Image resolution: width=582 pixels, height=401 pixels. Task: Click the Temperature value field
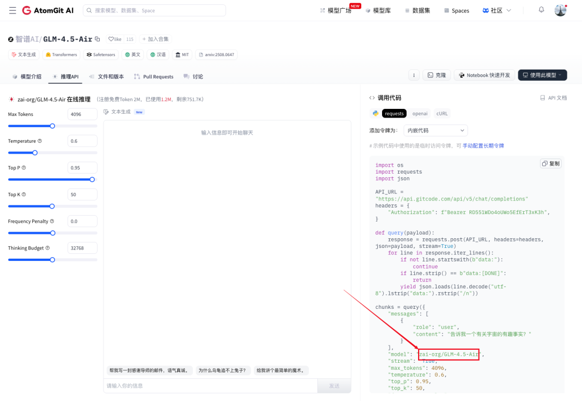click(x=82, y=141)
